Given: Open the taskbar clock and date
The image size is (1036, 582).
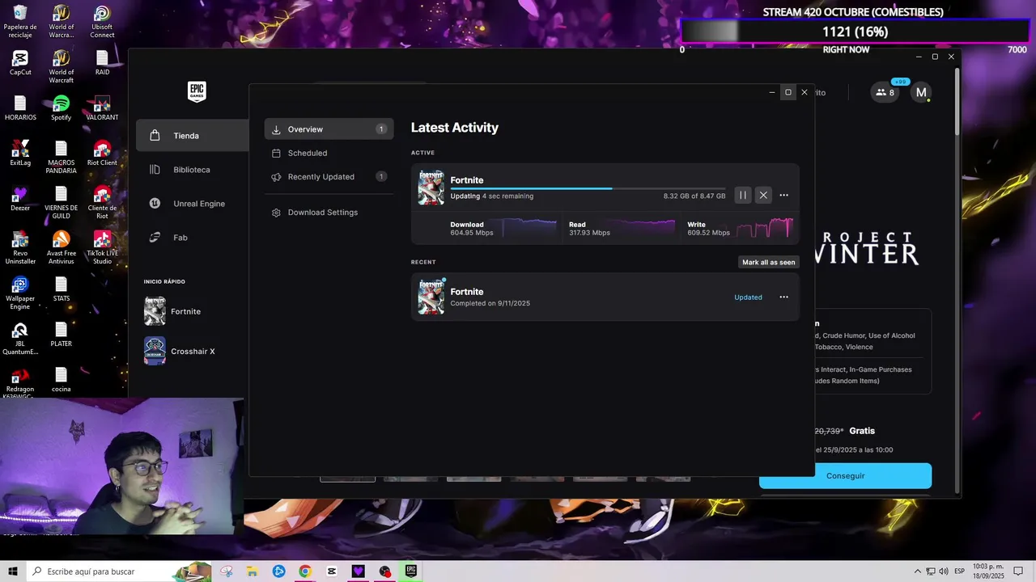Looking at the screenshot, I should 988,571.
